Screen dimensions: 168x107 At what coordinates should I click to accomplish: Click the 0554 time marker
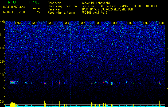coord(66,23)
